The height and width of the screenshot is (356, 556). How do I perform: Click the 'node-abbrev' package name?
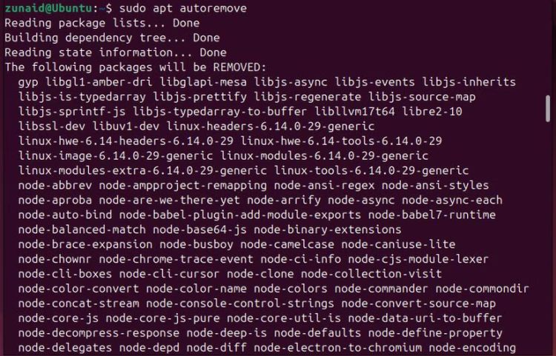[55, 186]
